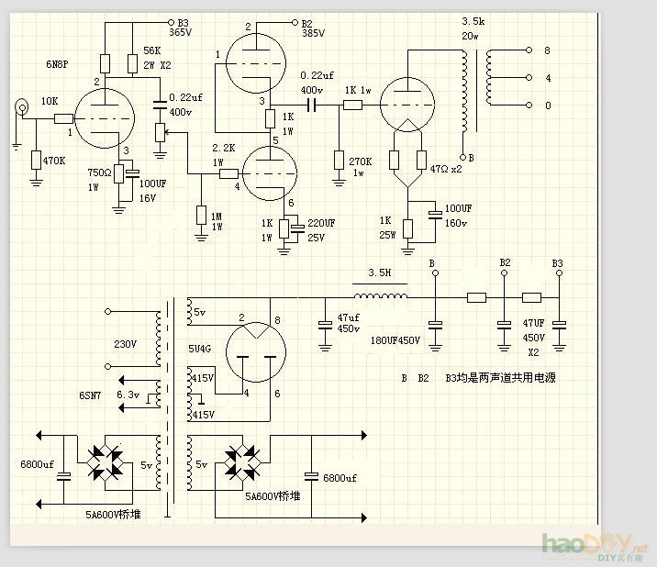657x567 pixels.
Task: Click the 3.5H choke inductor coil
Action: (x=382, y=297)
